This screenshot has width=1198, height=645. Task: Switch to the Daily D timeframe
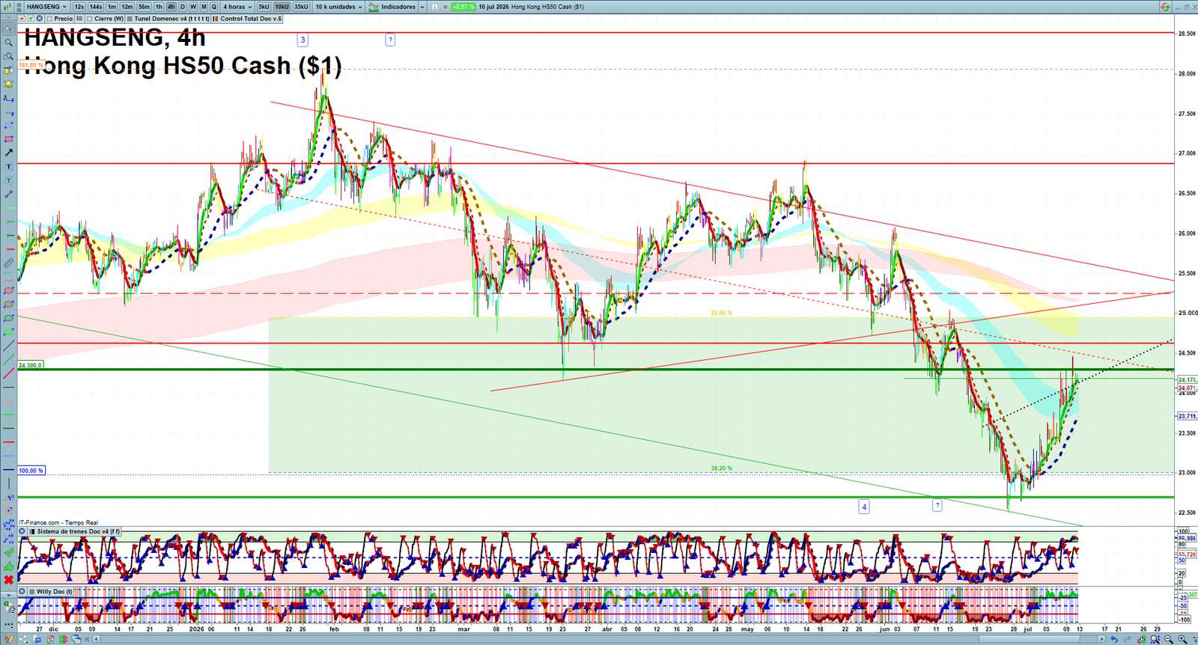(183, 7)
